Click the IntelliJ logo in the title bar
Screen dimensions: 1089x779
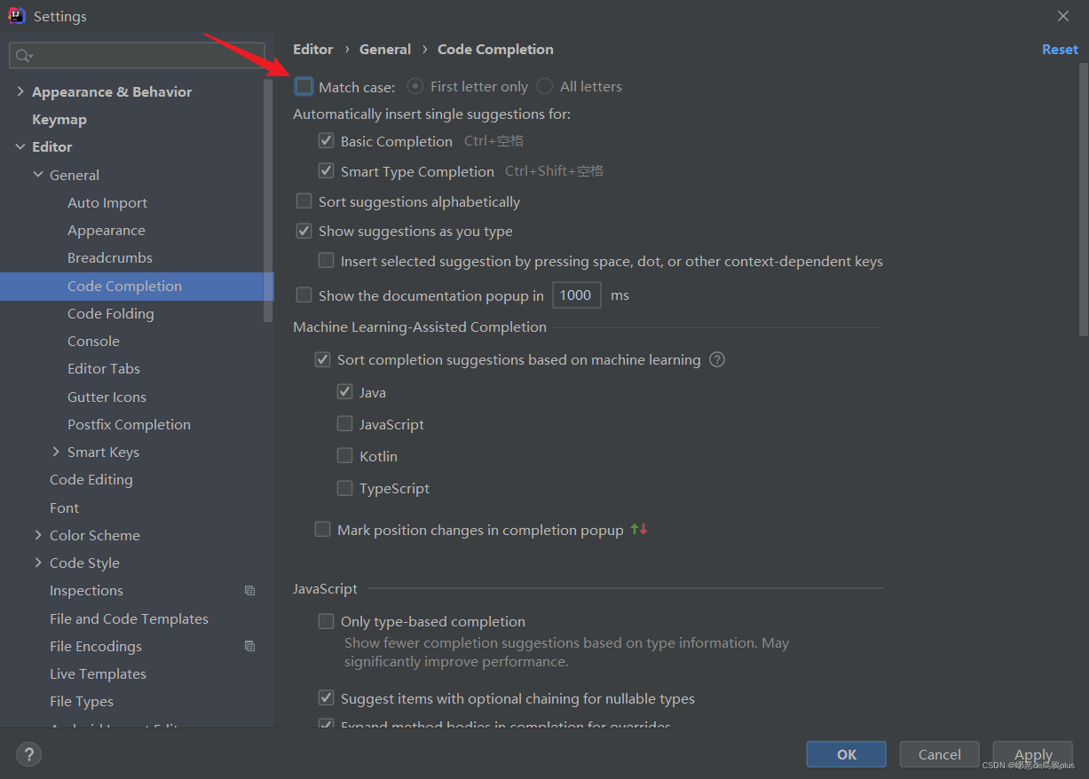click(17, 15)
